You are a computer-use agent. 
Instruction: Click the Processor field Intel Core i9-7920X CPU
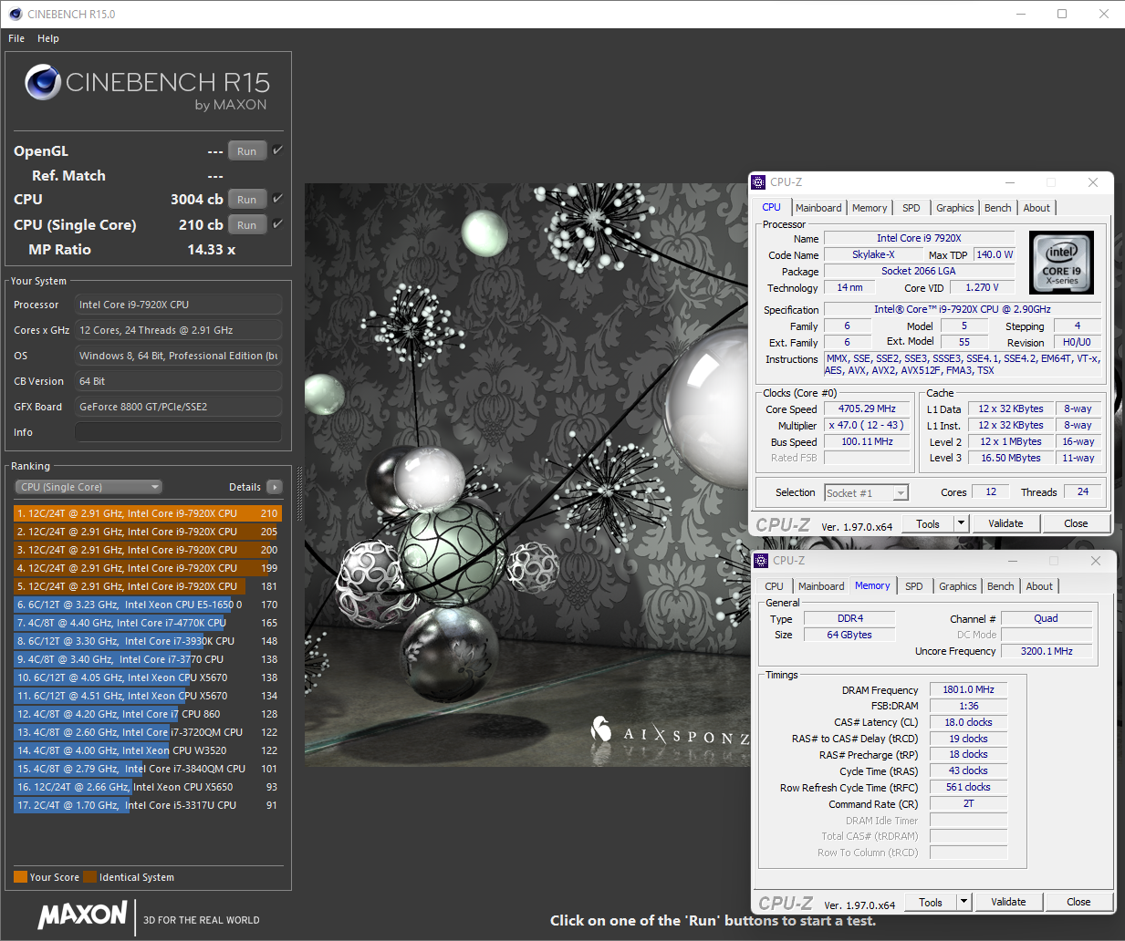(x=178, y=305)
